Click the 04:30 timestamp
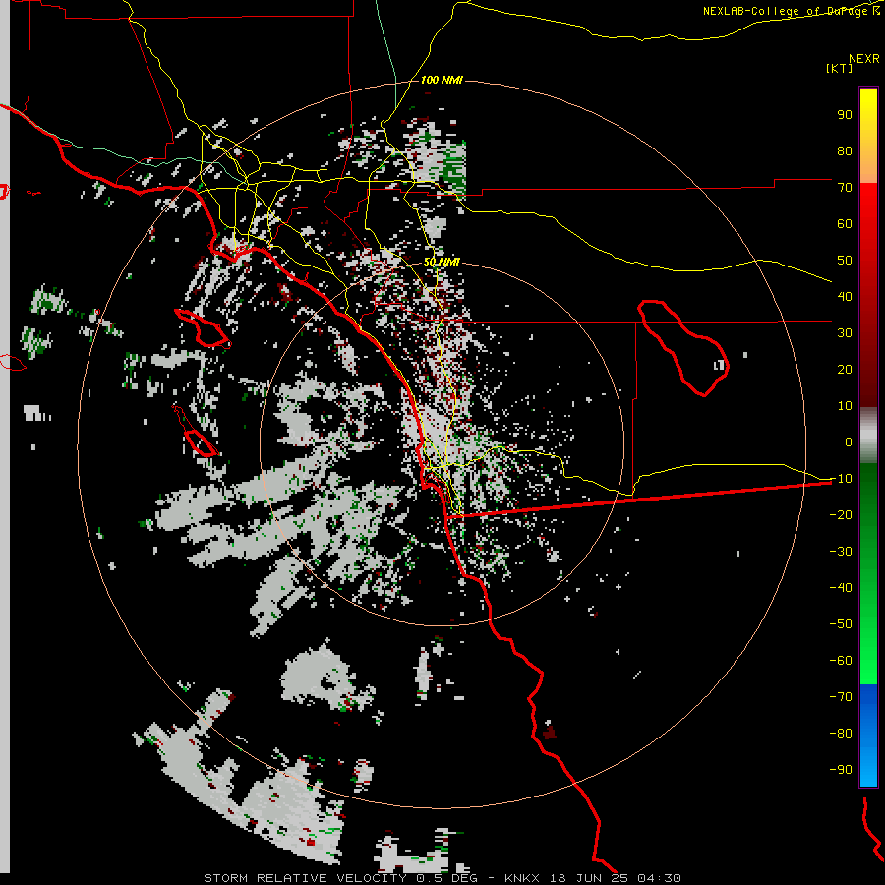The image size is (885, 885). click(x=659, y=878)
